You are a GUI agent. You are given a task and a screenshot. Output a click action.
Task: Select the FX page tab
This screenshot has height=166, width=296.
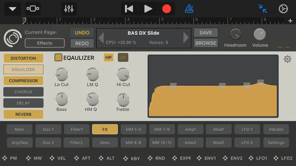(x=105, y=129)
